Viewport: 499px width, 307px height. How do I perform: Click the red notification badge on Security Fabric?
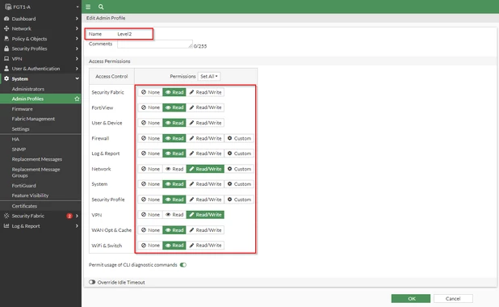click(x=69, y=216)
